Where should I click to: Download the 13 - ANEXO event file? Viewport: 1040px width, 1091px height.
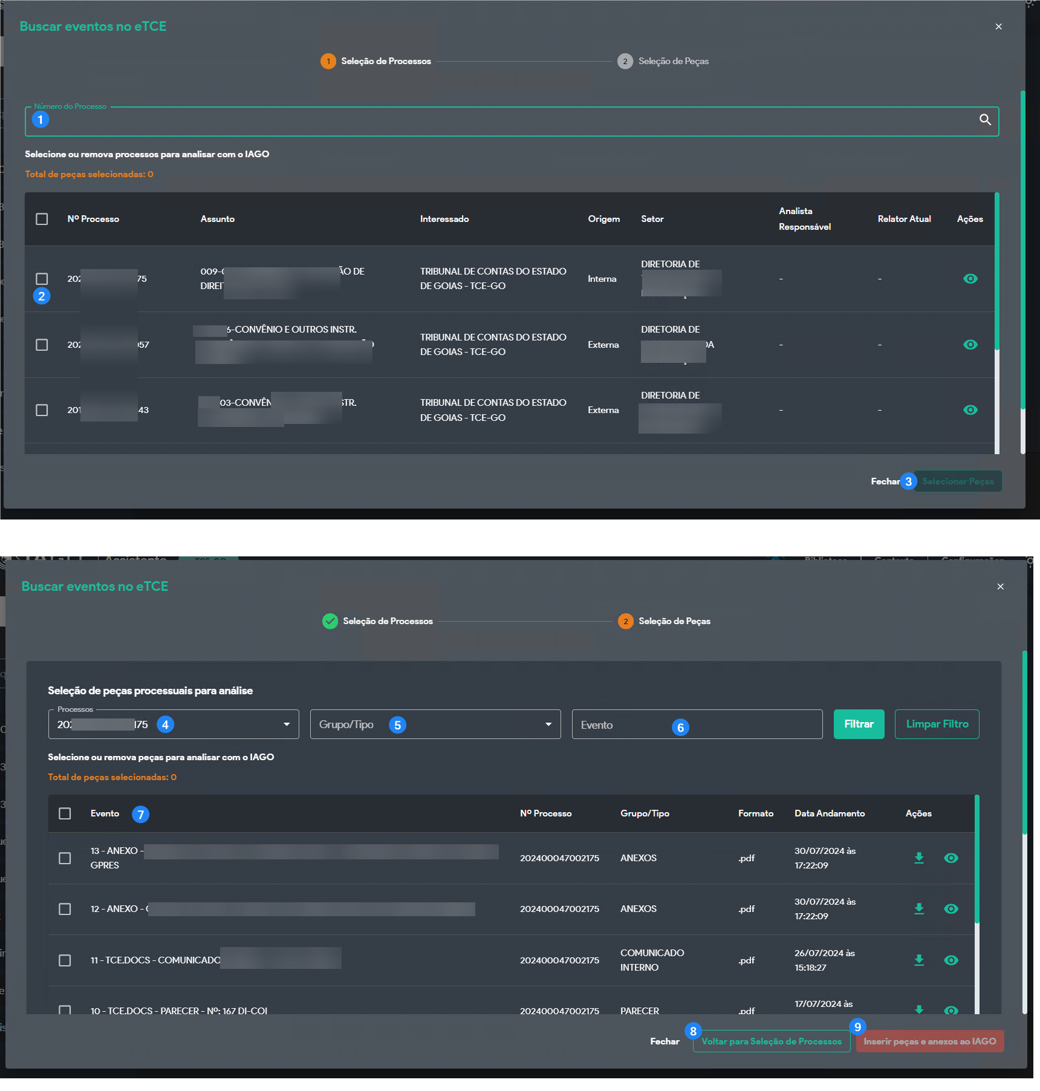coord(918,858)
